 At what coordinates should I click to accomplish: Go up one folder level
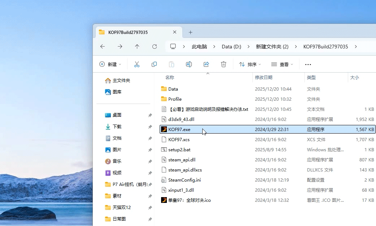click(x=137, y=47)
